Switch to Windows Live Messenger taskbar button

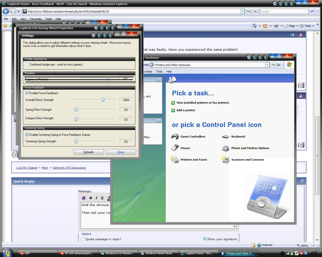click(x=118, y=253)
